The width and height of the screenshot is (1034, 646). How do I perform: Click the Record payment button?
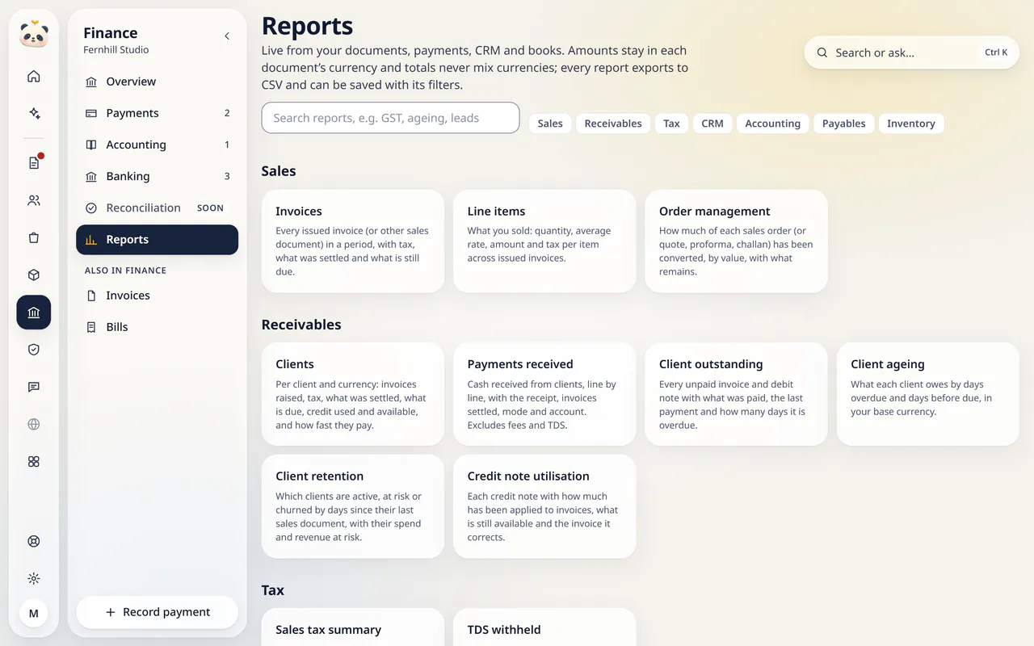158,612
